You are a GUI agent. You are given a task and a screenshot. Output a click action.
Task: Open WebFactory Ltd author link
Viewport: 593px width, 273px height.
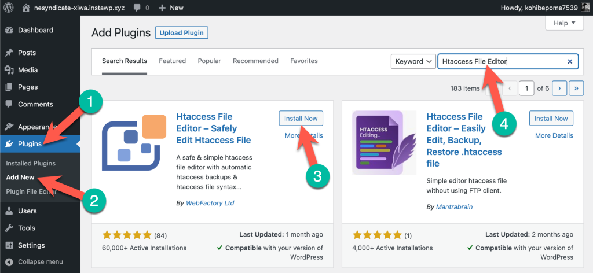(x=210, y=203)
